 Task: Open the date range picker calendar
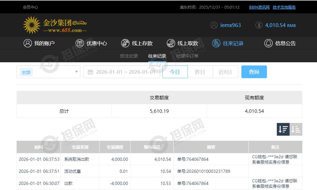(90, 72)
